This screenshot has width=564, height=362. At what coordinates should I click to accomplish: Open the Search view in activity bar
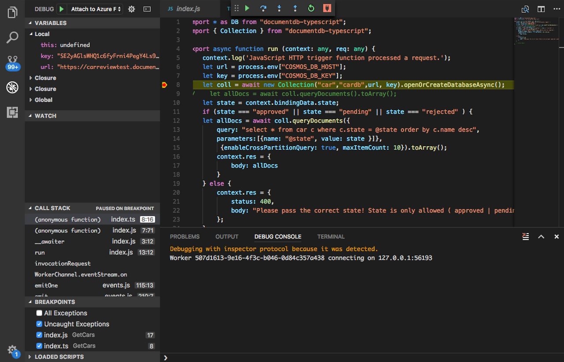point(12,37)
